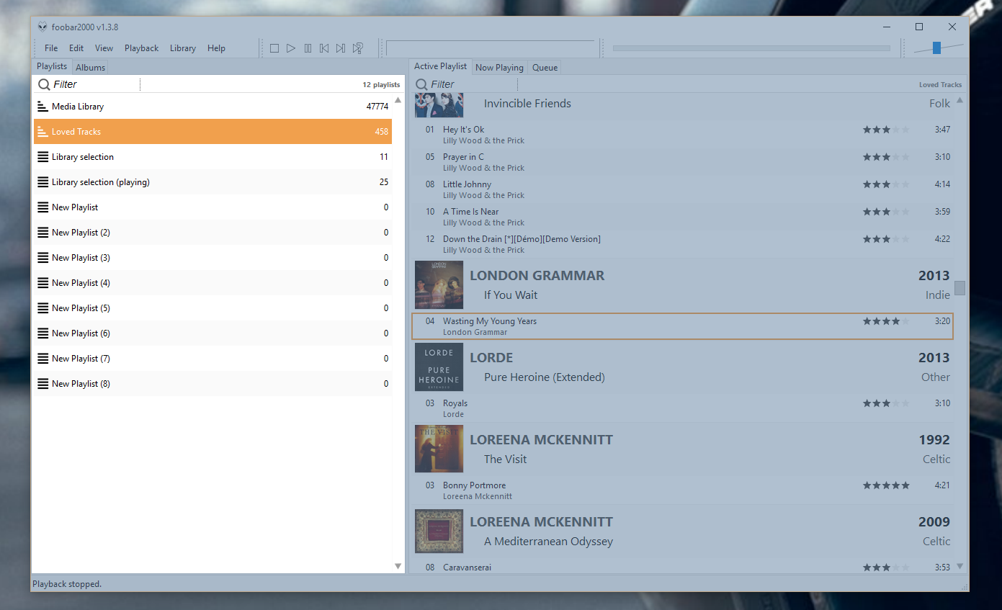
Task: Switch to the Playlists tab
Action: coord(52,66)
